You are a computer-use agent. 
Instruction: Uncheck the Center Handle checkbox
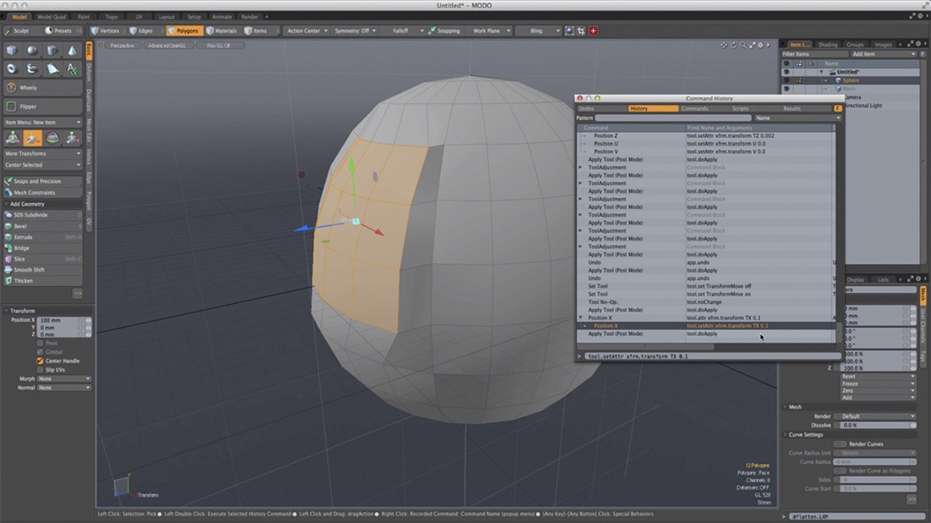[x=40, y=361]
